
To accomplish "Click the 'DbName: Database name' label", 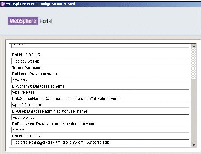I will (34, 74).
